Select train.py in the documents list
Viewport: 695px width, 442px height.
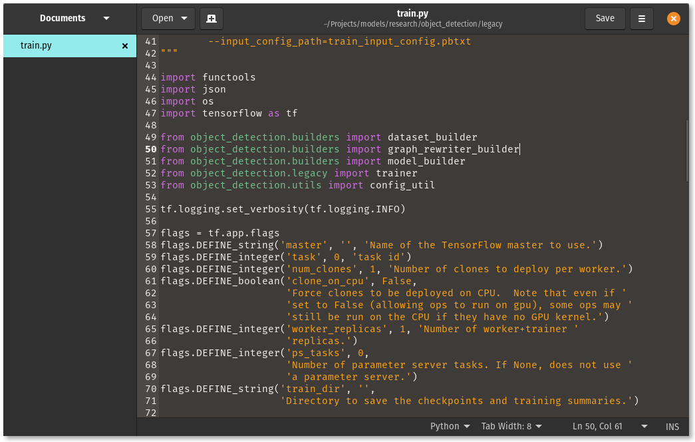(x=70, y=46)
